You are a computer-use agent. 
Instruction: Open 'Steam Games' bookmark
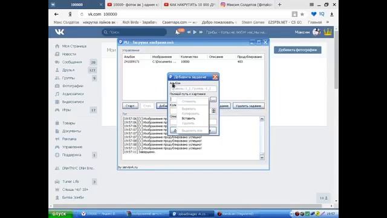253,22
